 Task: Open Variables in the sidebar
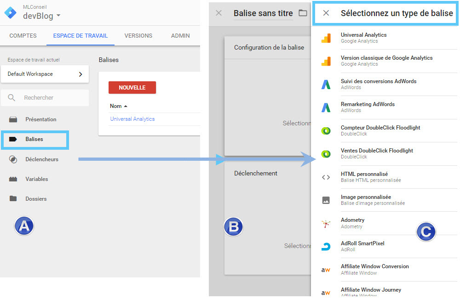pos(37,179)
